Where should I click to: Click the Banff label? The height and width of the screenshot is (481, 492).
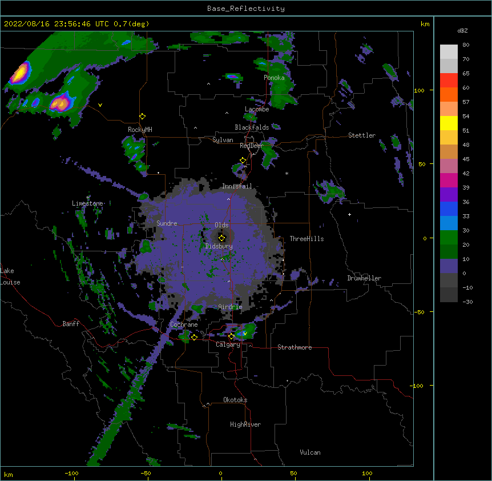(71, 324)
